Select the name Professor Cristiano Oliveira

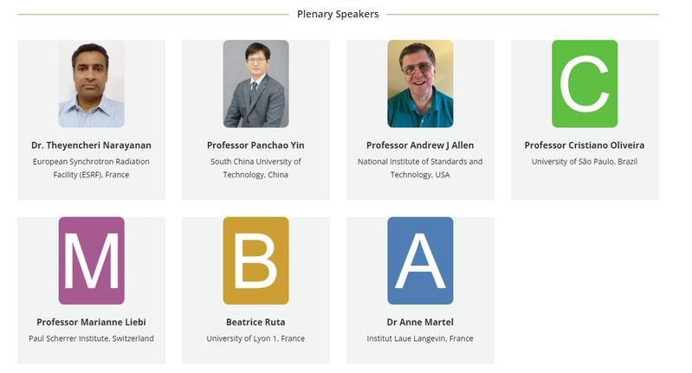(x=585, y=145)
